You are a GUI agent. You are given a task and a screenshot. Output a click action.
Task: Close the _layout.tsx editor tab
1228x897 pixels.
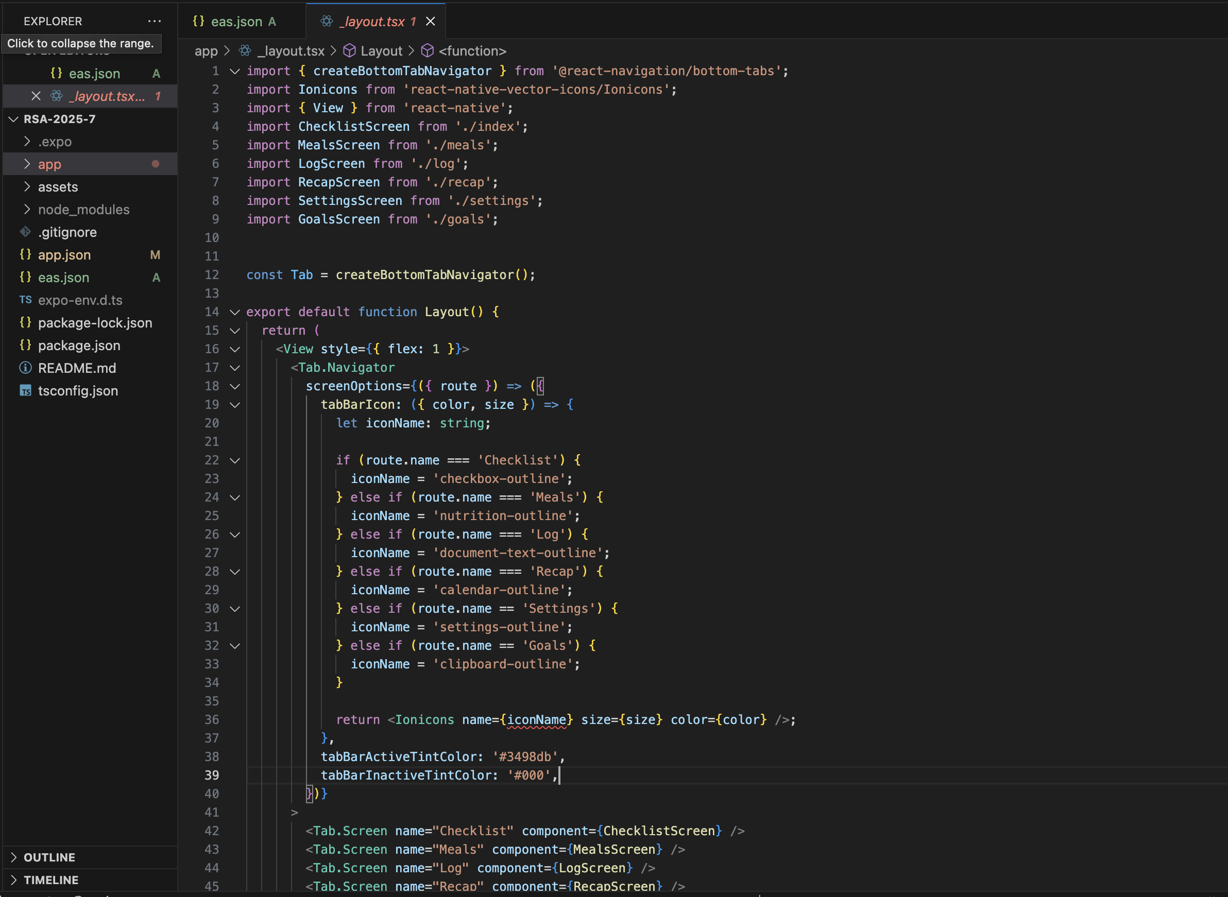point(430,21)
